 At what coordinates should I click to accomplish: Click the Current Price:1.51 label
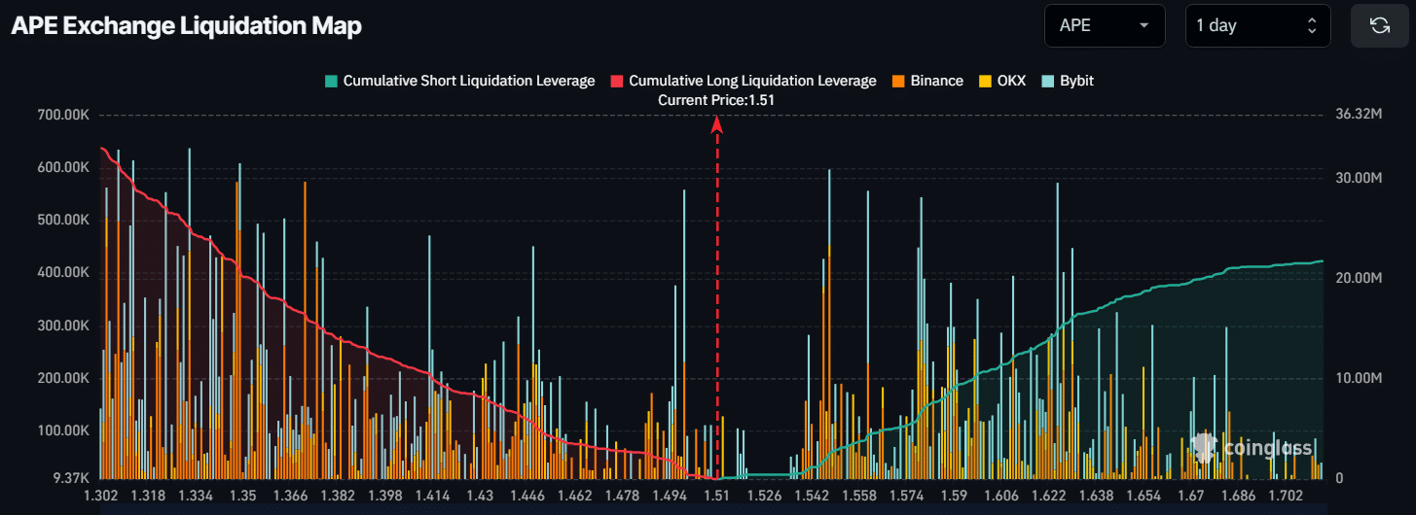click(x=717, y=100)
